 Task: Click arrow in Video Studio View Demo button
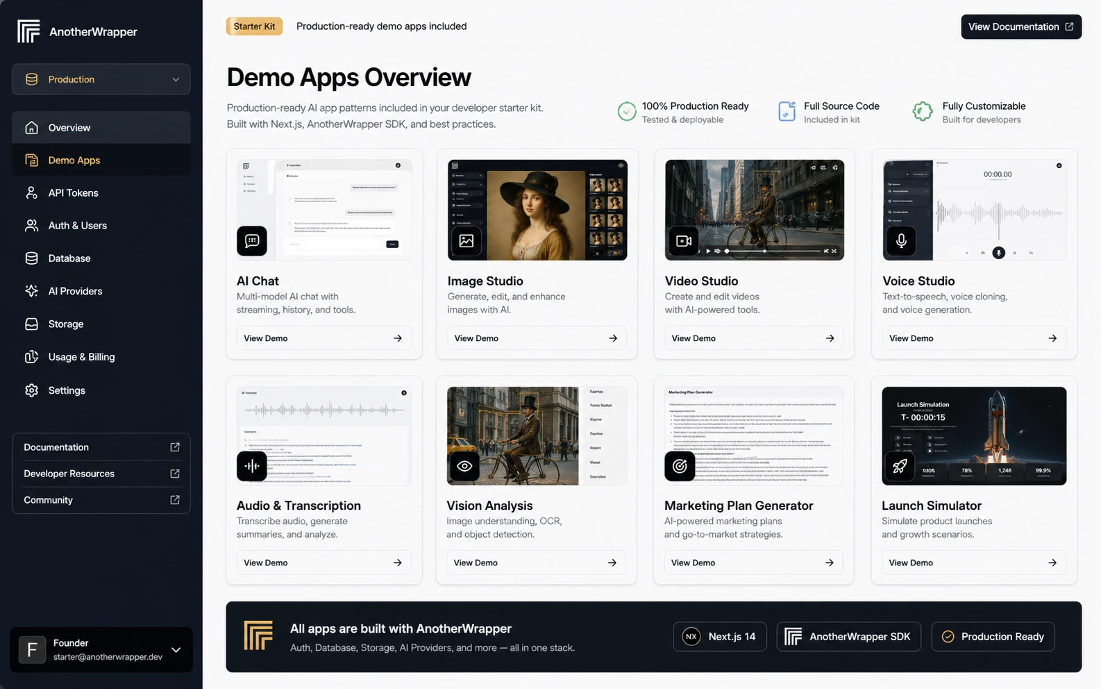(x=830, y=338)
